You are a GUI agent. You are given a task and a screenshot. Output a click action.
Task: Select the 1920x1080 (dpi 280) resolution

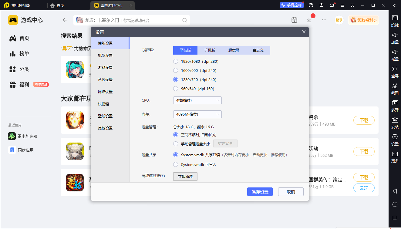pyautogui.click(x=176, y=62)
